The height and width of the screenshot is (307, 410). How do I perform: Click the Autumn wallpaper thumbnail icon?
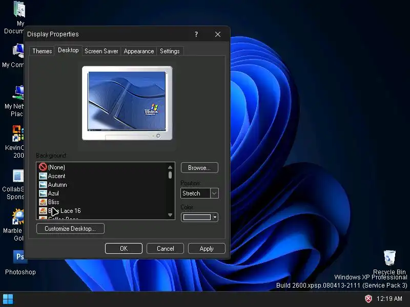(x=43, y=185)
